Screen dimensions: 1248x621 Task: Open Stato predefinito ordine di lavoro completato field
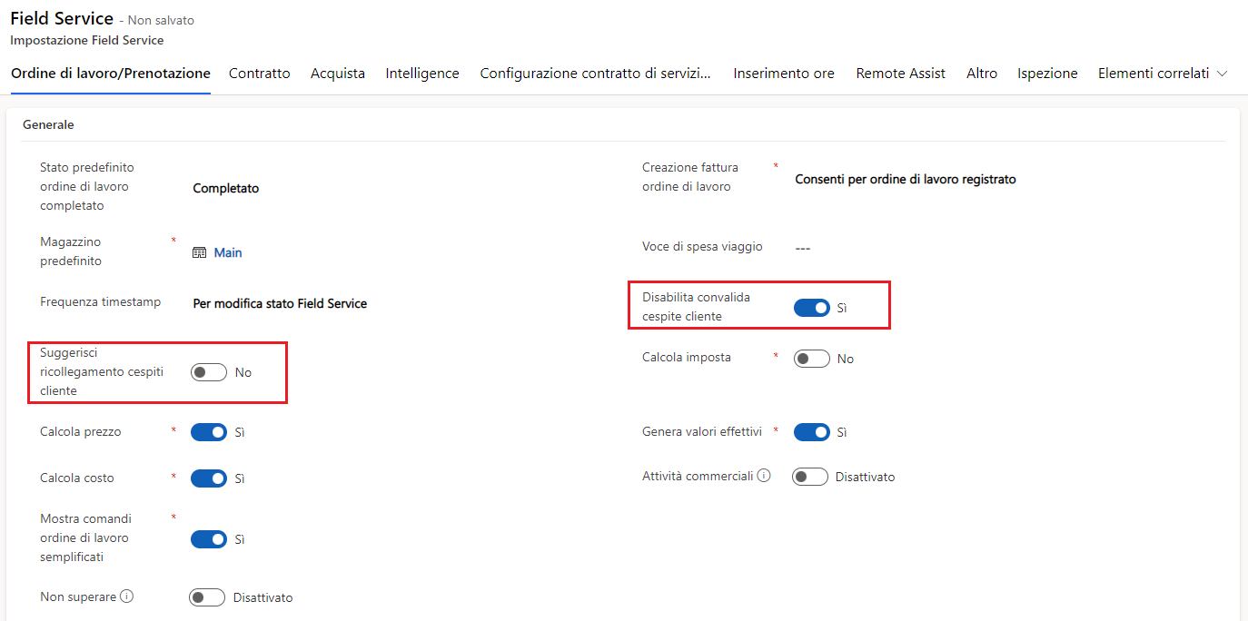click(x=226, y=188)
